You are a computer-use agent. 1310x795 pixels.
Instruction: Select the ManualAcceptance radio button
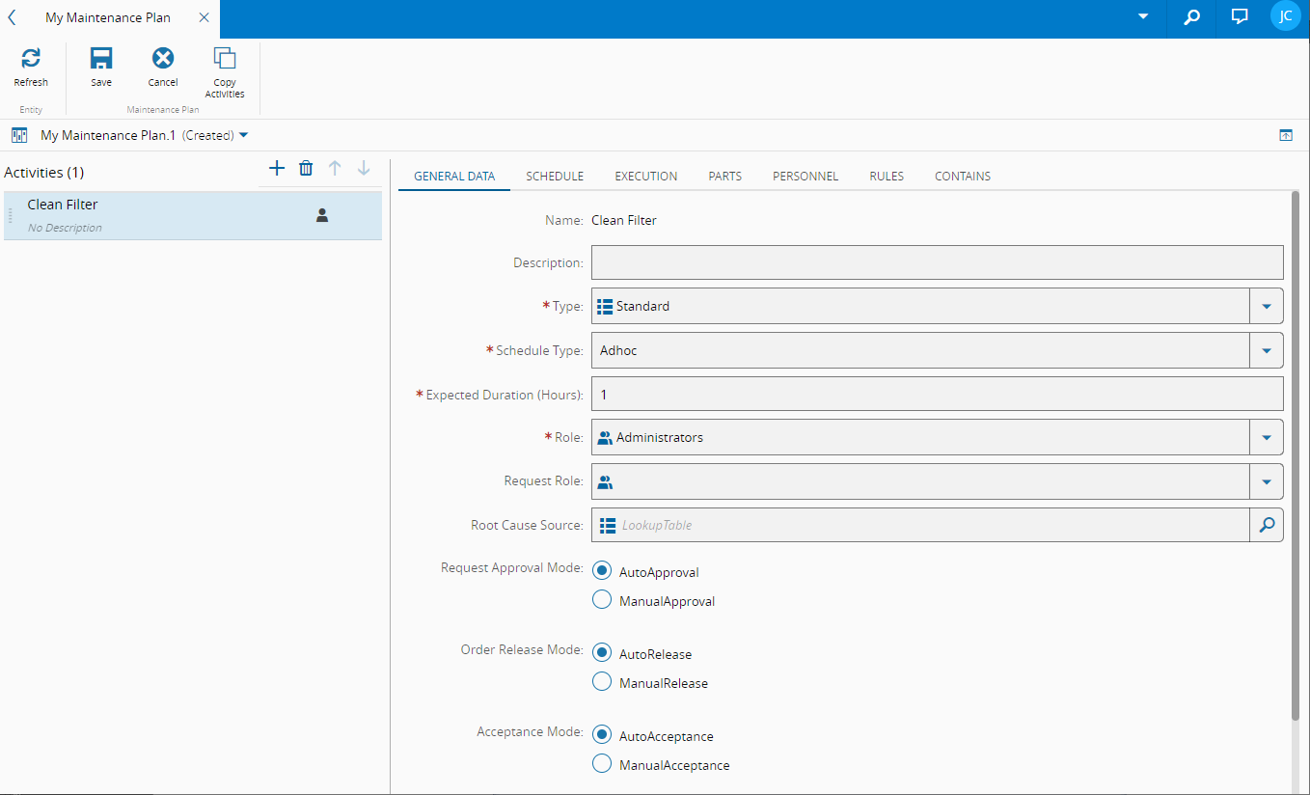coord(602,764)
